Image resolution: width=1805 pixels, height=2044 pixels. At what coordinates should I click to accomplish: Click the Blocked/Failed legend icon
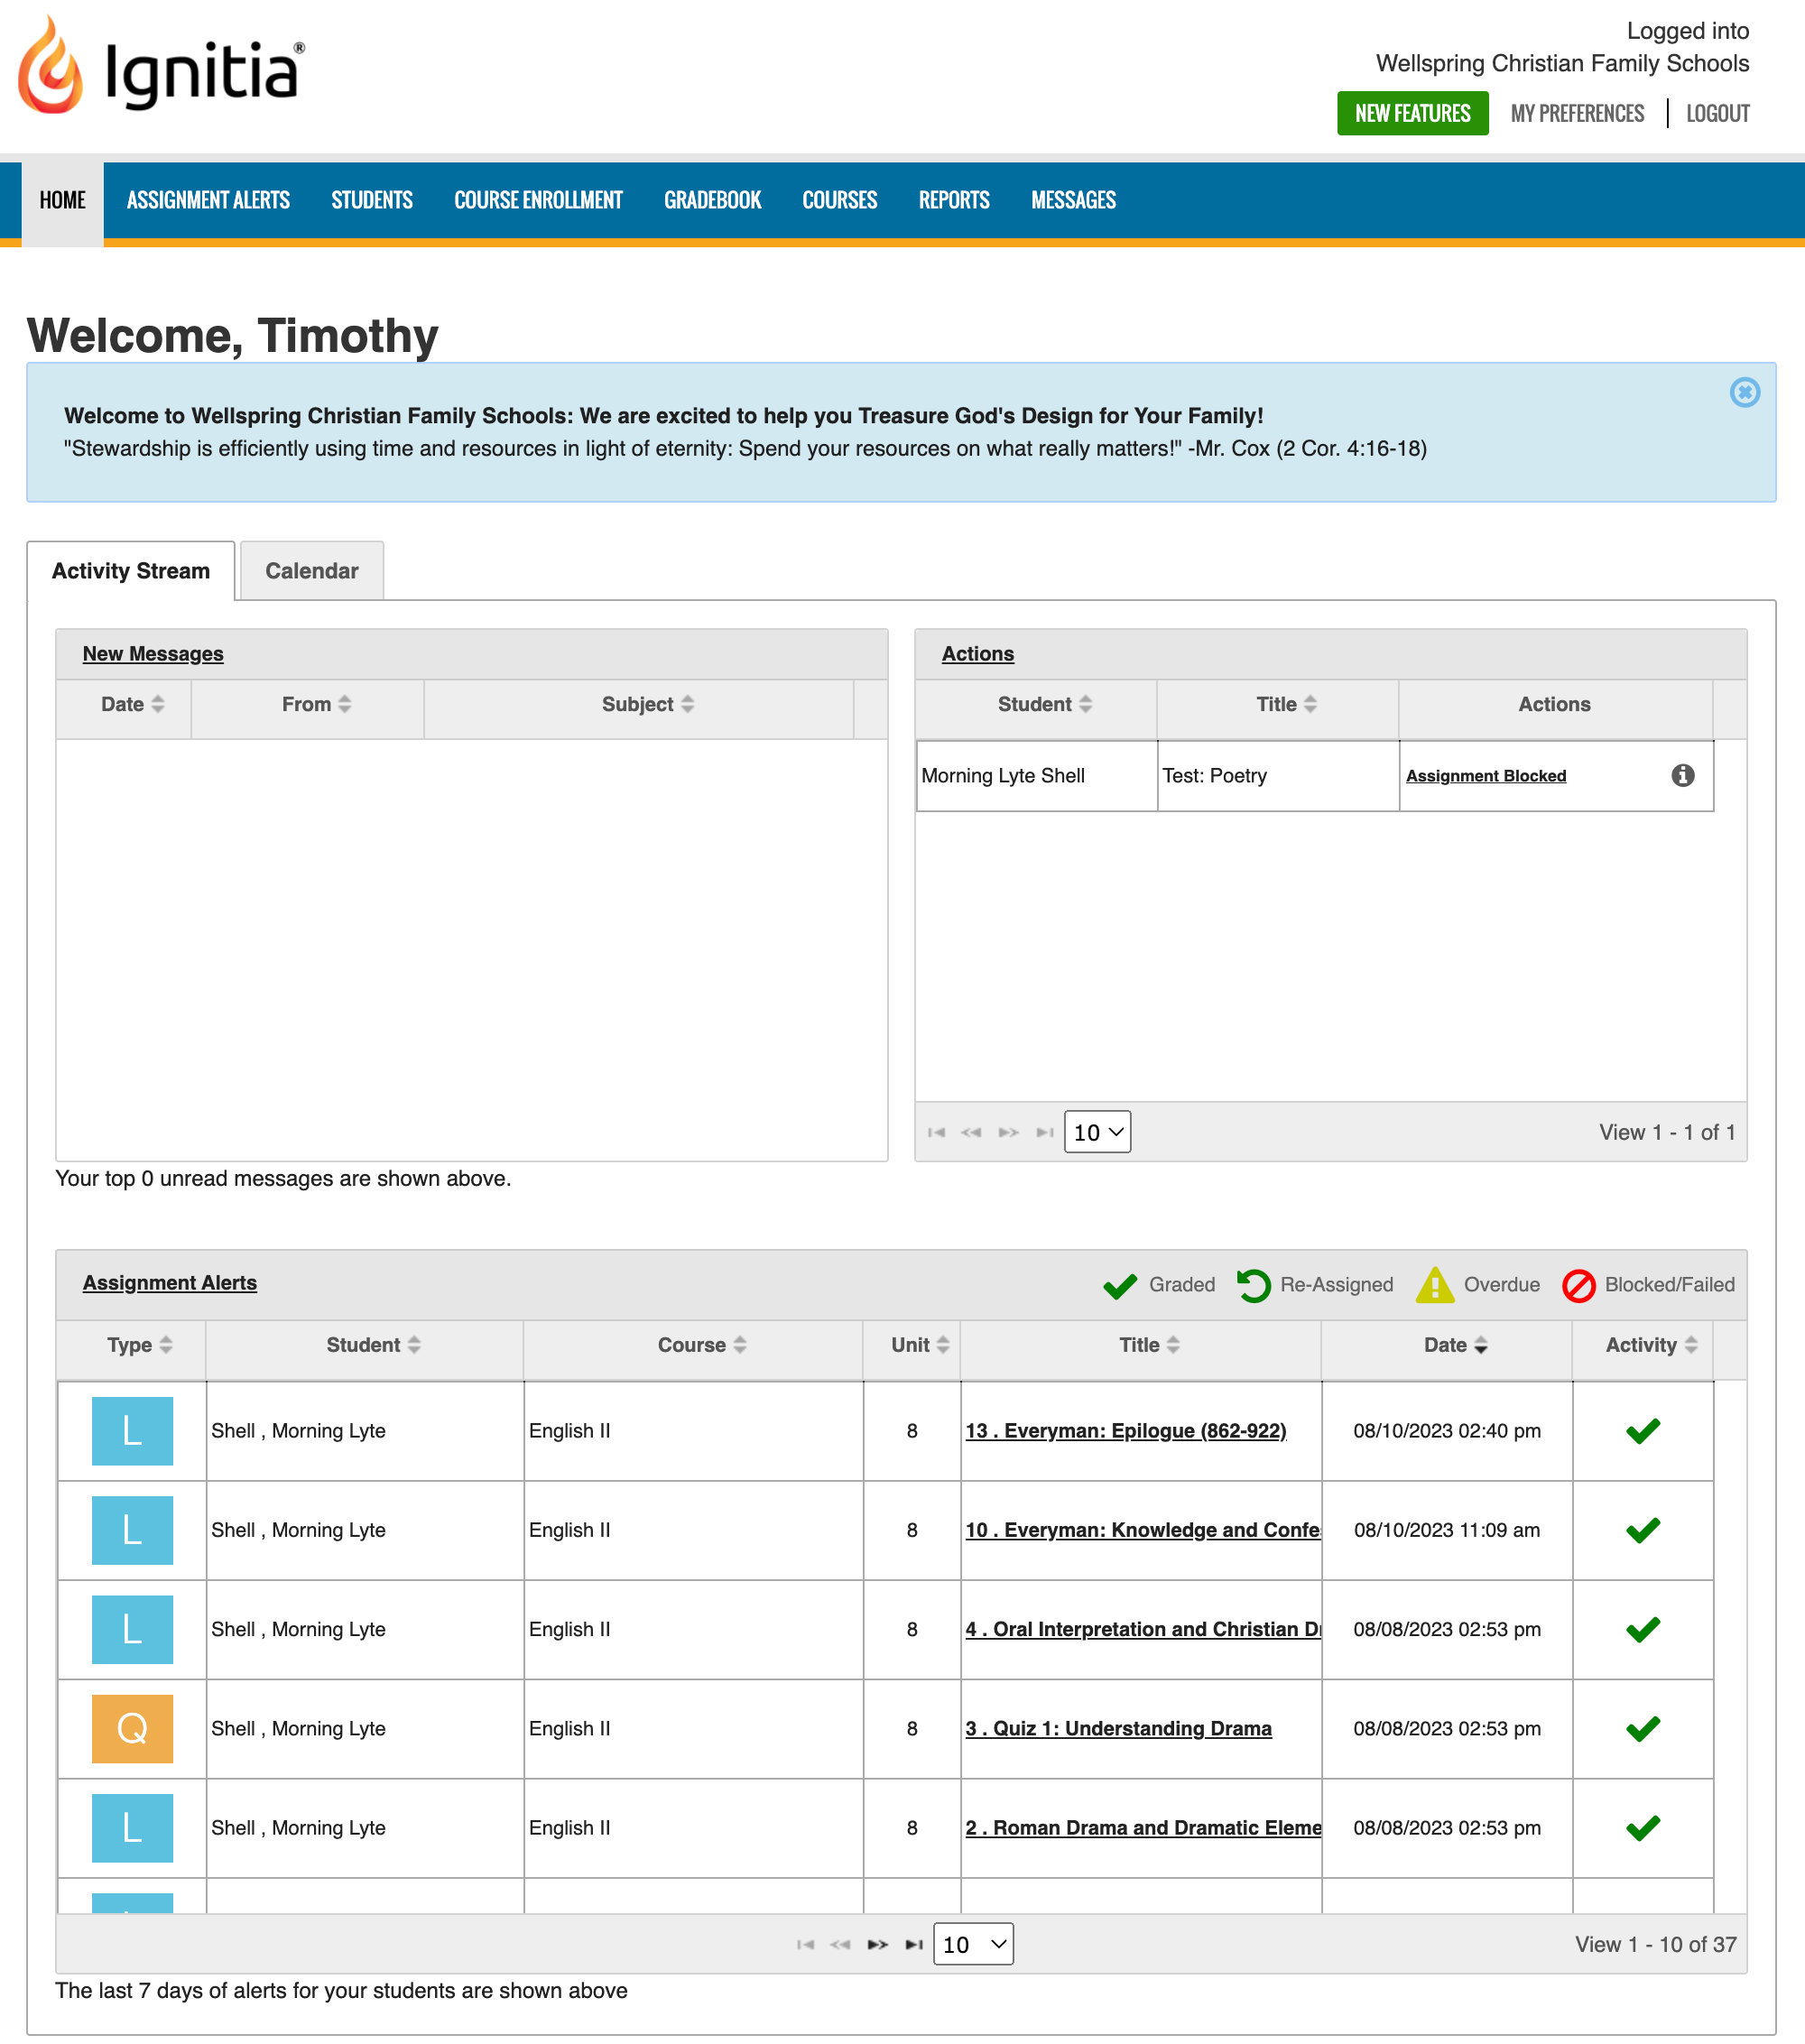tap(1578, 1285)
